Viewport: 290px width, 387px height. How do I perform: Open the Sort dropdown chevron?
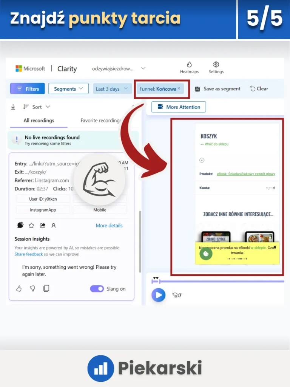click(48, 107)
